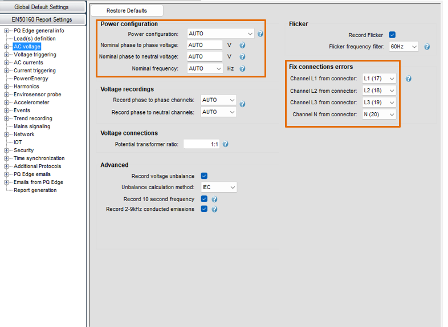This screenshot has width=448, height=327.
Task: Open help for Potential transformer ratio
Action: 226,144
